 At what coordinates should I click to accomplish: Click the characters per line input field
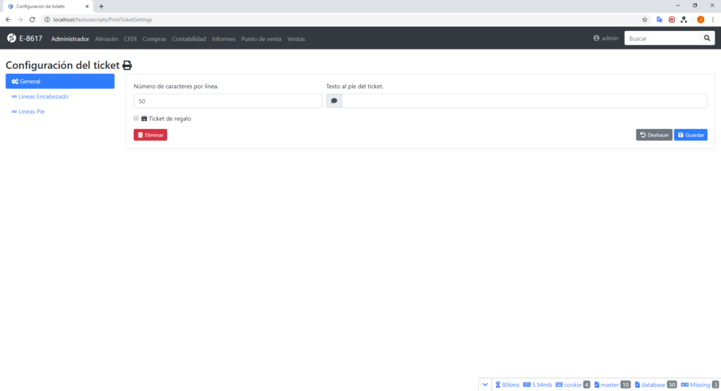click(x=228, y=101)
